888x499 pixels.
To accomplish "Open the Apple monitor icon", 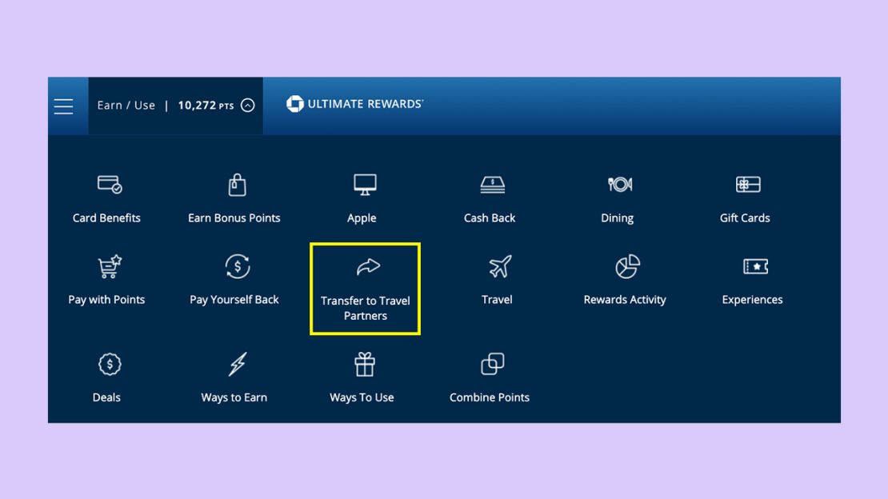I will coord(365,185).
